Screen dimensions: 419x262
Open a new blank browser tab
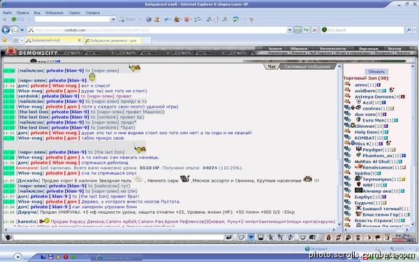click(147, 41)
